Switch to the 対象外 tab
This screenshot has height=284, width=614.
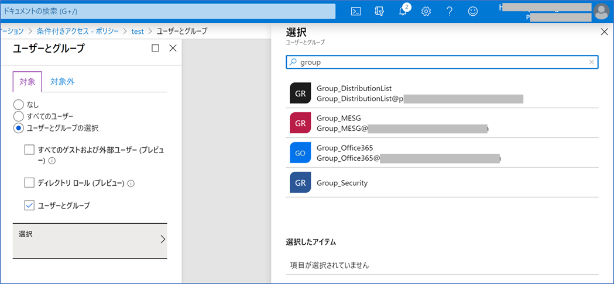[62, 82]
